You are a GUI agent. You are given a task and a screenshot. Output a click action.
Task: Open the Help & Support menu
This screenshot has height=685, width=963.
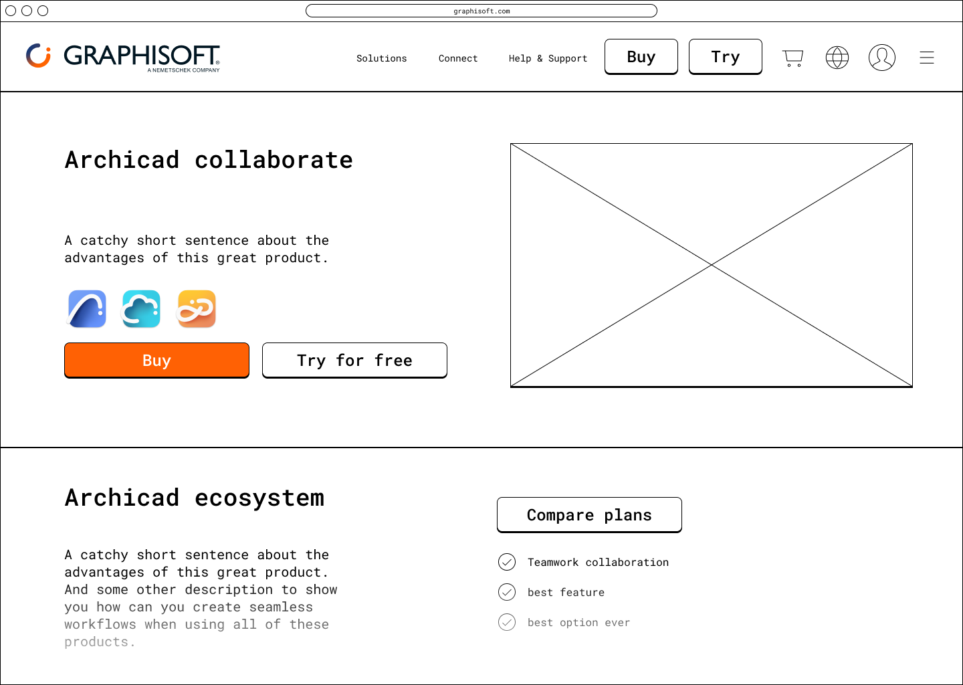point(548,58)
